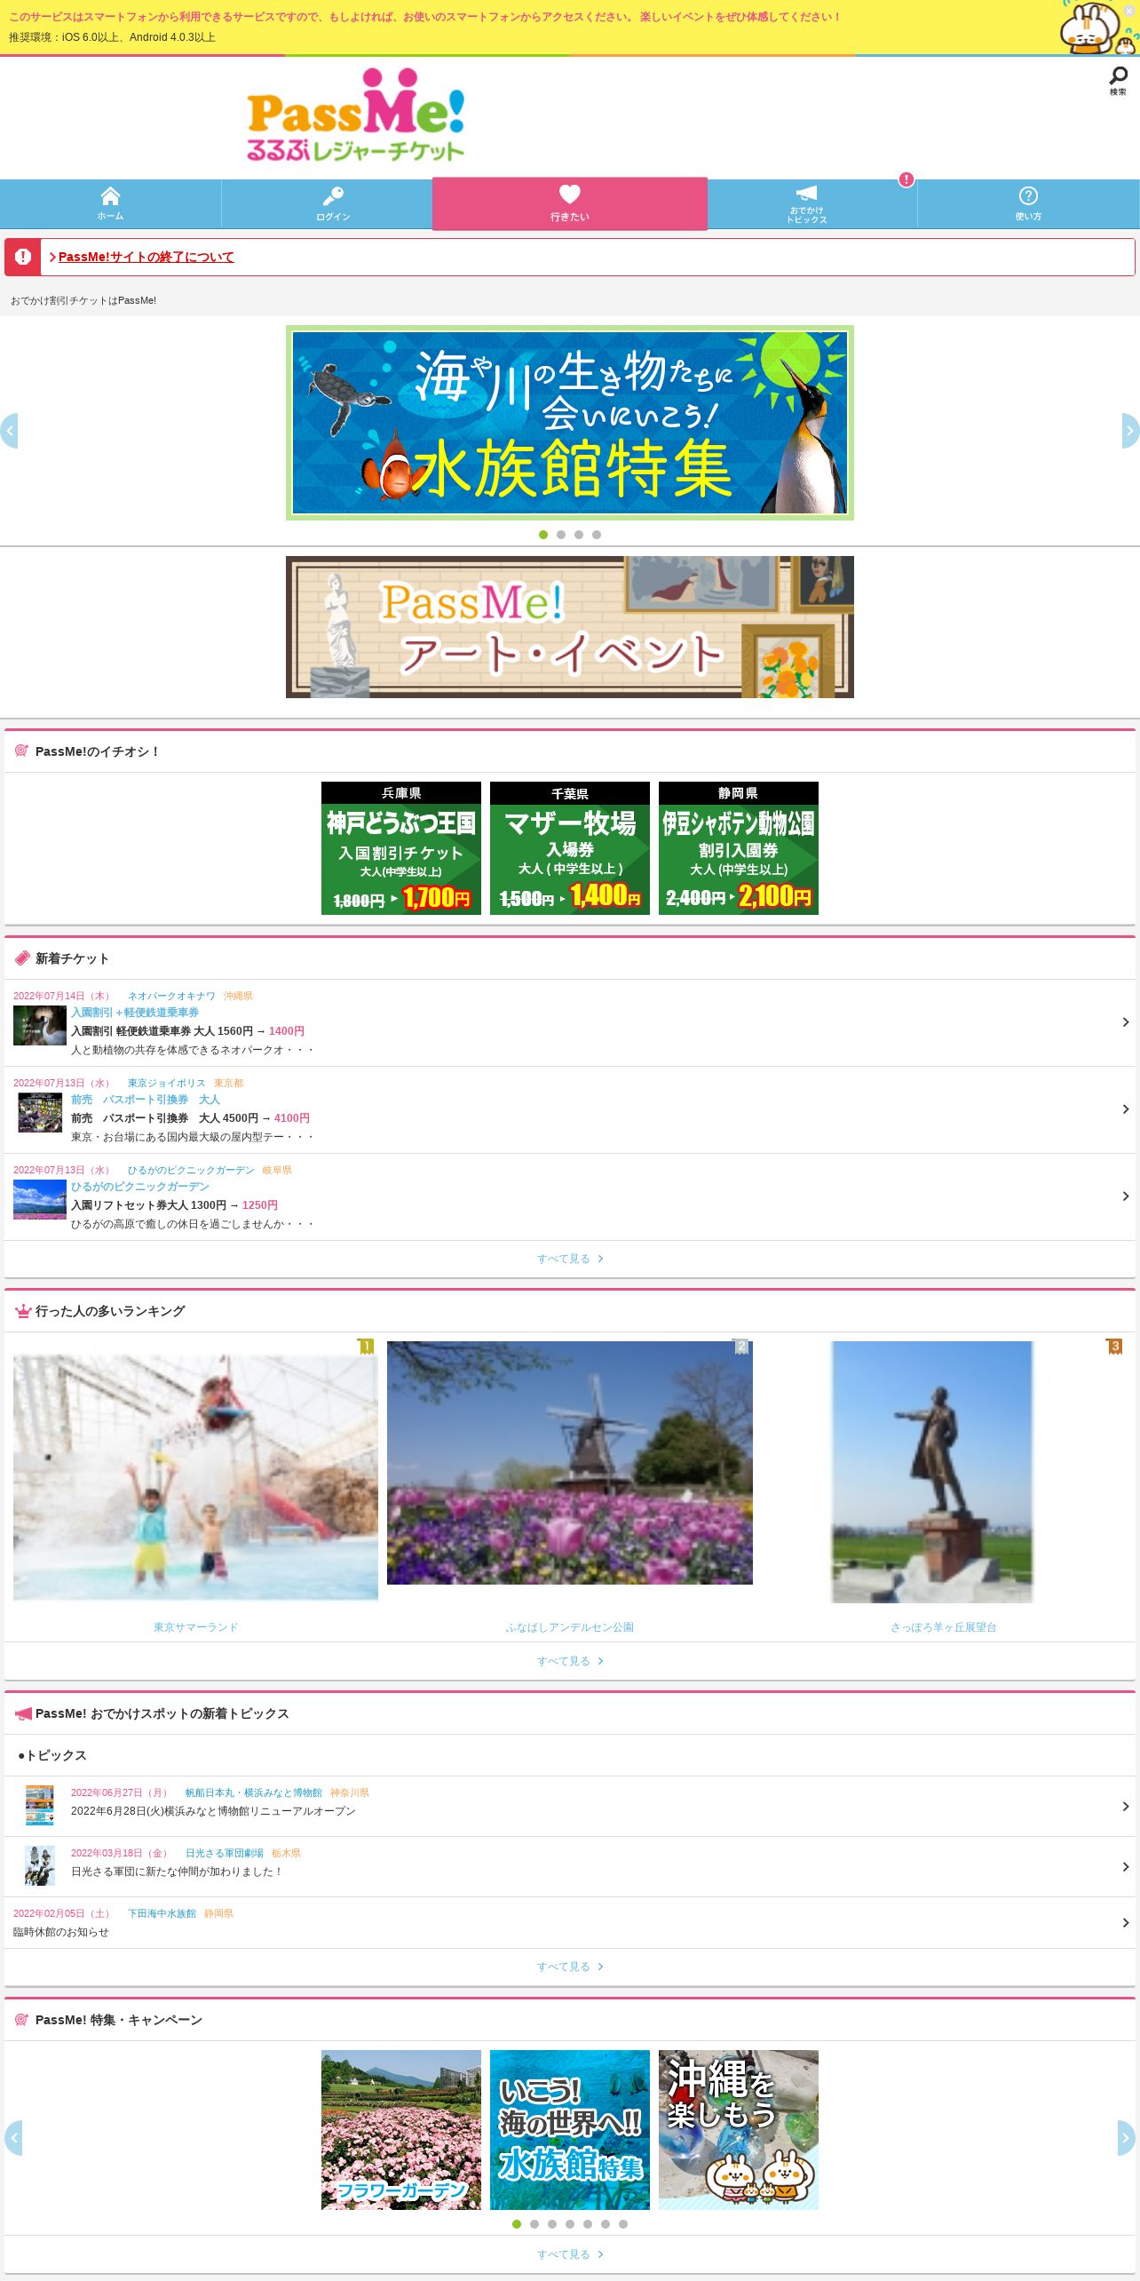Select first main carousel dot
The width and height of the screenshot is (1140, 2281).
[x=543, y=535]
